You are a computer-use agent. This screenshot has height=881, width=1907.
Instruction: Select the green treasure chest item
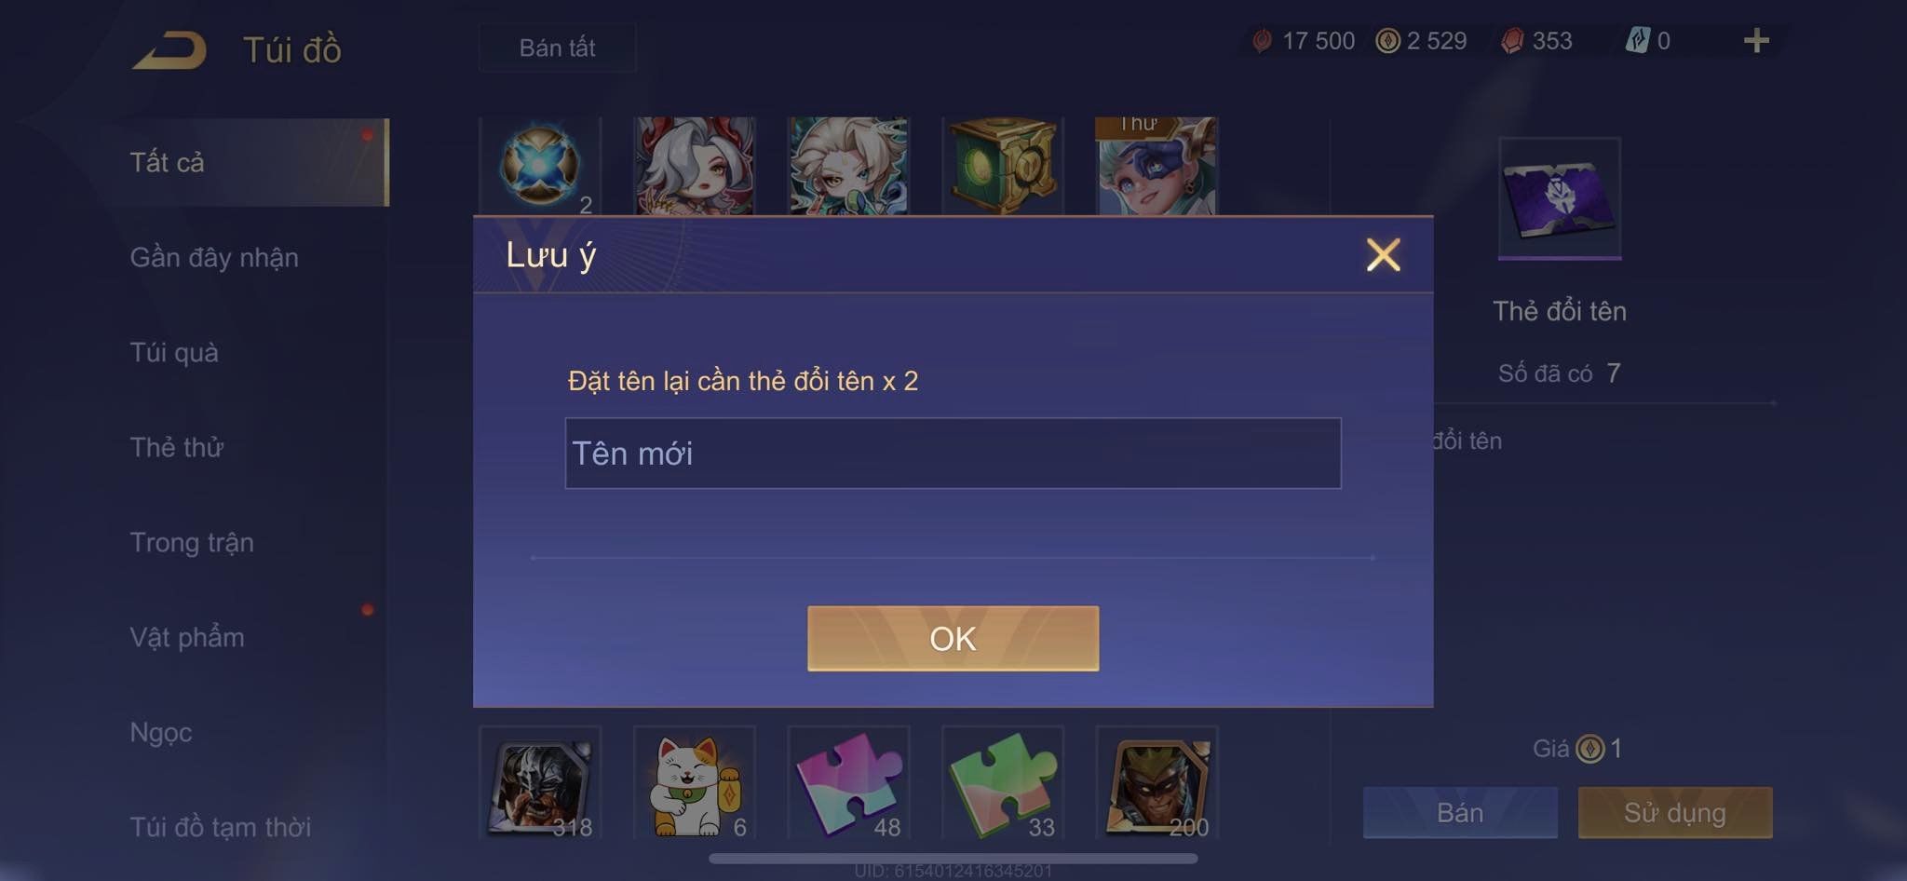pyautogui.click(x=1003, y=166)
